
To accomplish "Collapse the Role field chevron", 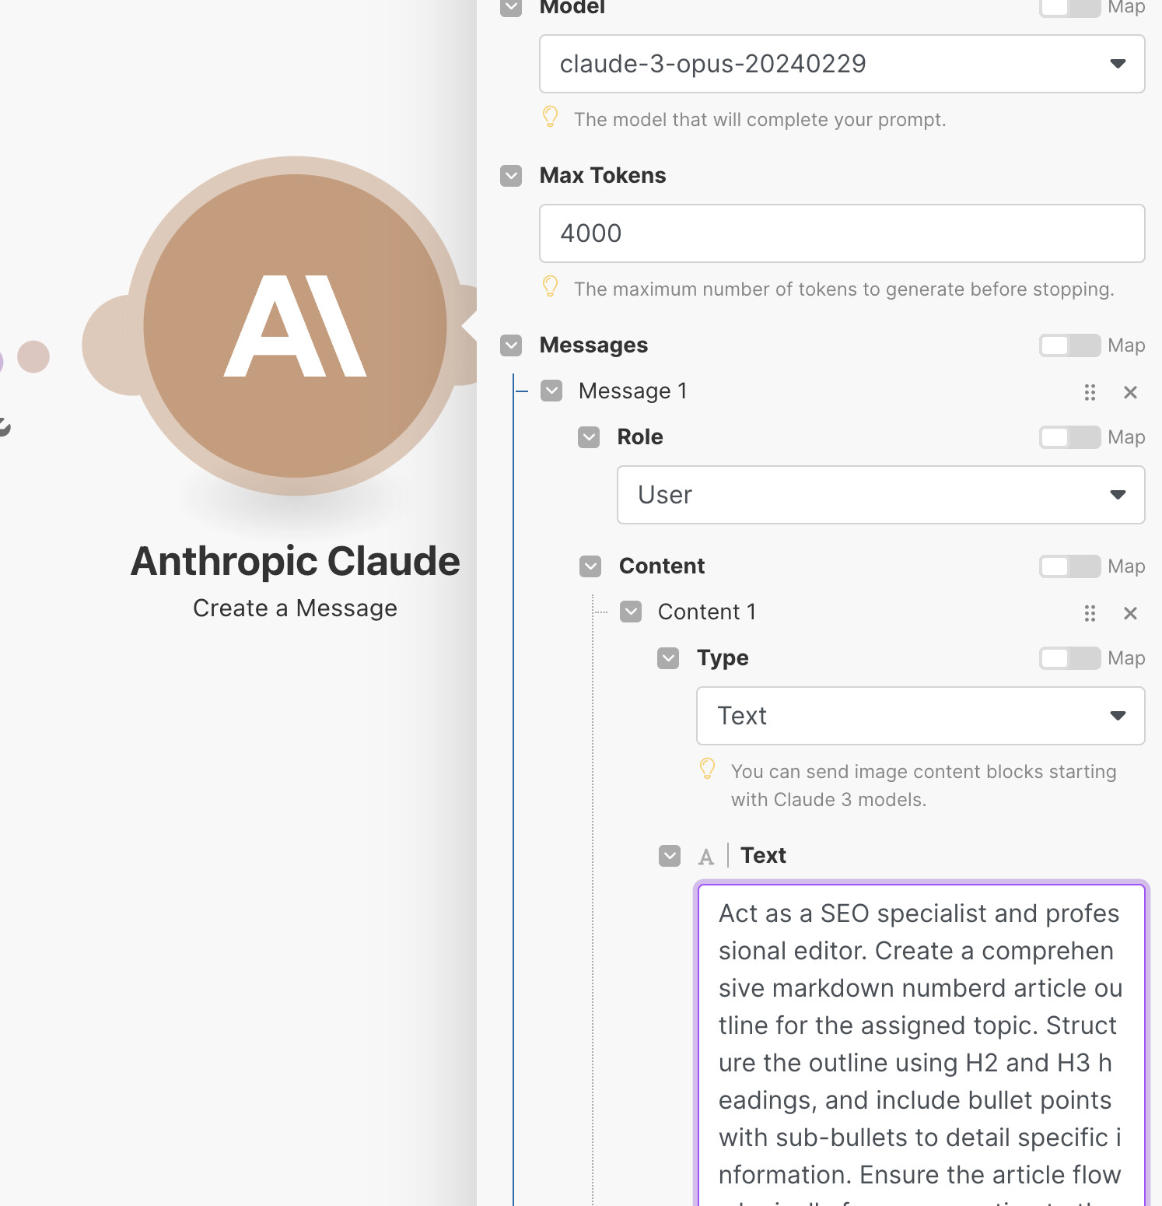I will coord(589,437).
